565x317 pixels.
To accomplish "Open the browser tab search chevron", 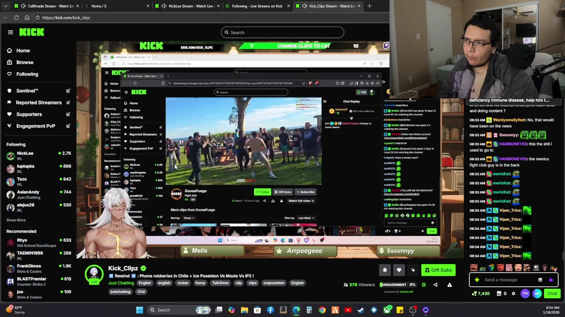I will pos(6,6).
